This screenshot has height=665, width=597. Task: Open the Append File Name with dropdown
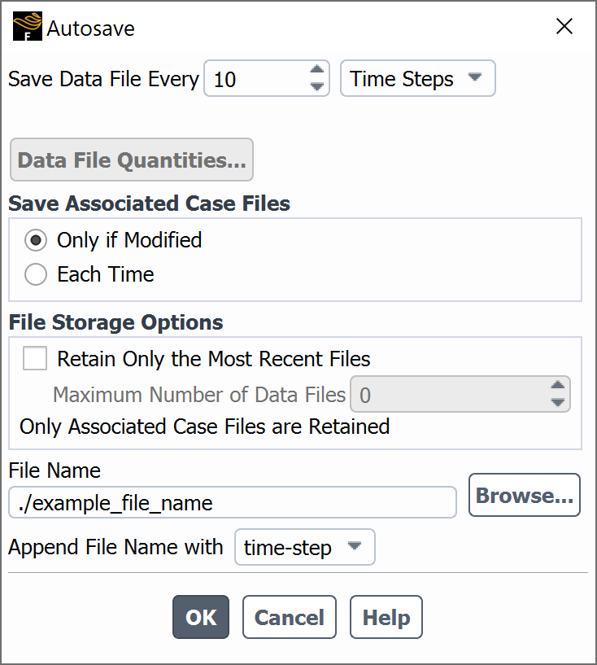305,547
